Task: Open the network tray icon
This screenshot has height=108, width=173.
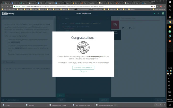Action: click(x=169, y=85)
